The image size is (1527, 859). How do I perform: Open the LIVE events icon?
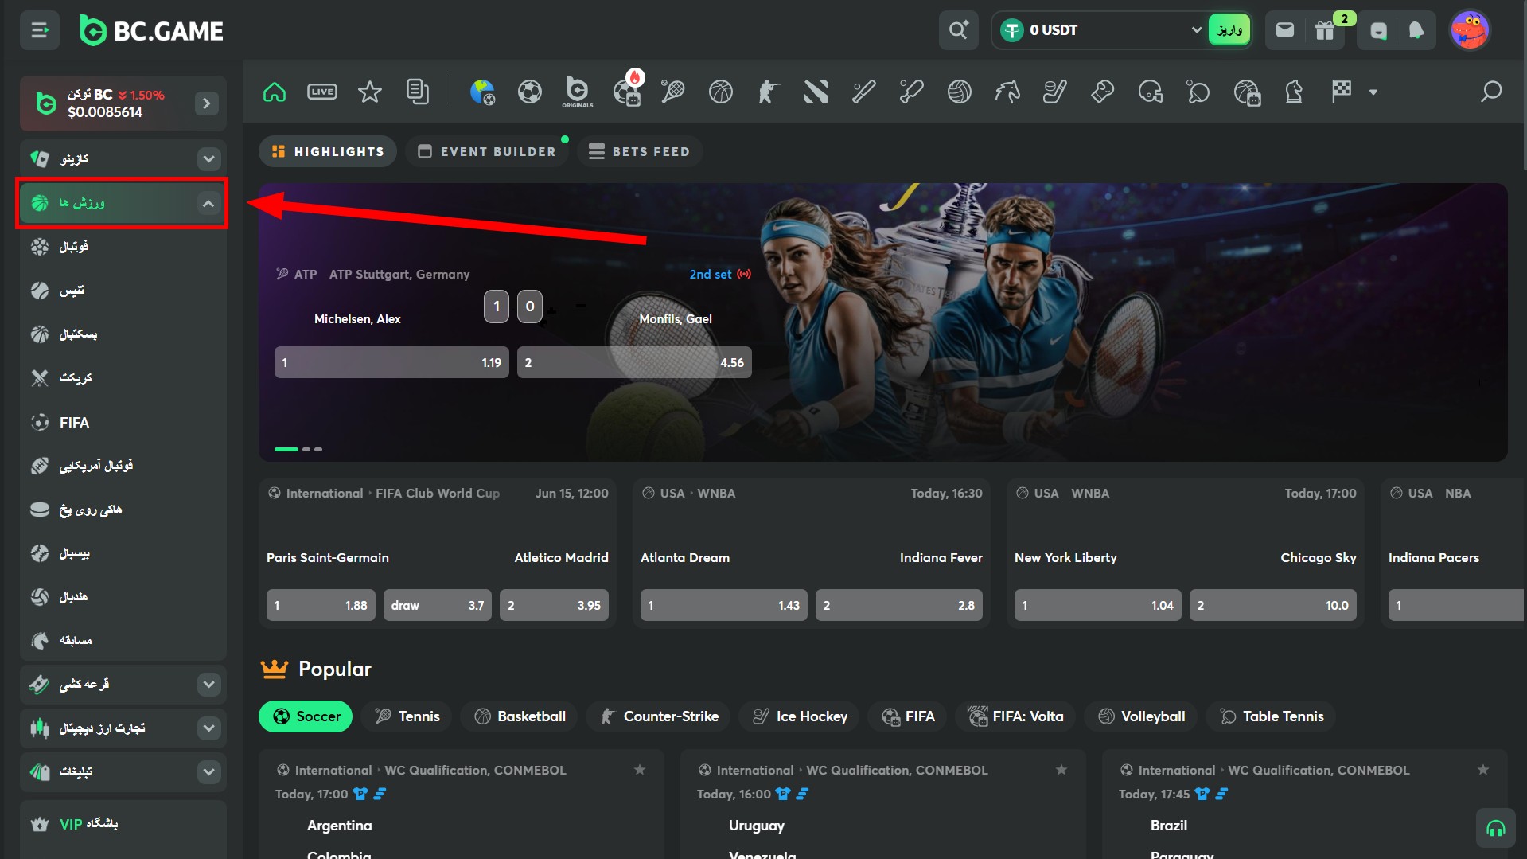click(322, 92)
